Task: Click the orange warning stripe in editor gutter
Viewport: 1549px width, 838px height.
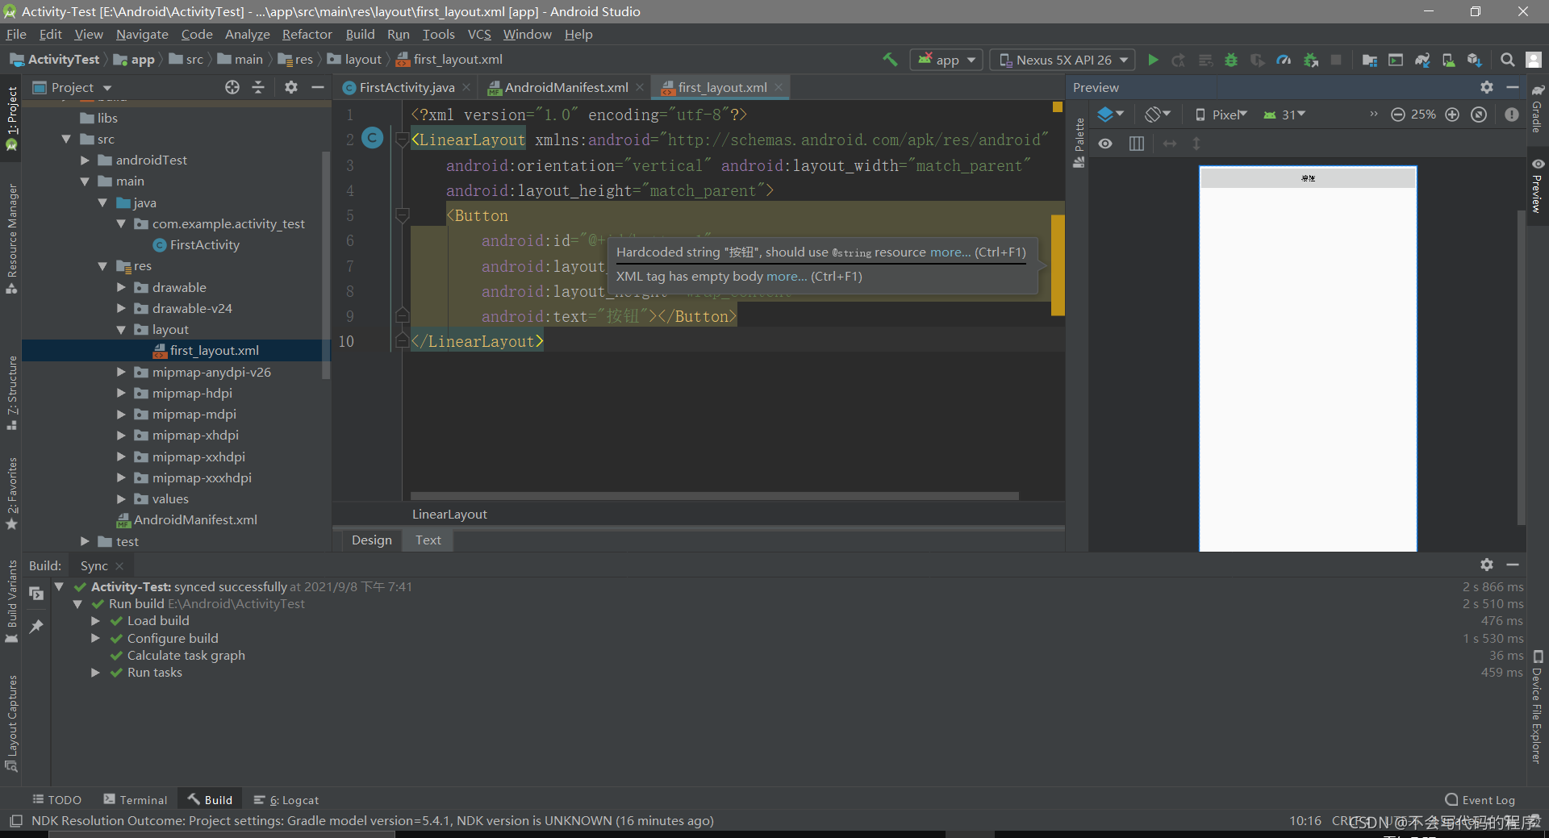Action: 1058,265
